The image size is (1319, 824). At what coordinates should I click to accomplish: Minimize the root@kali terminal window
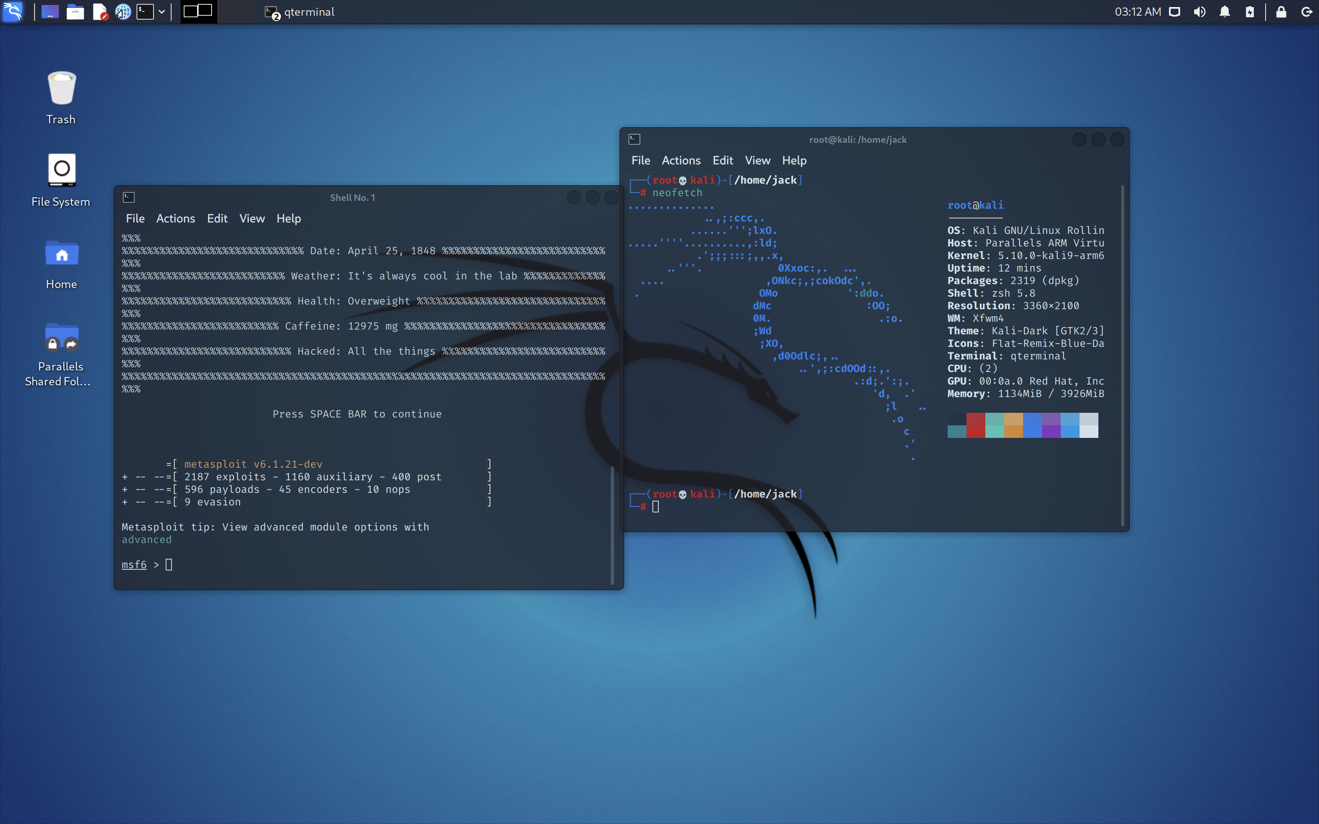pos(1079,140)
